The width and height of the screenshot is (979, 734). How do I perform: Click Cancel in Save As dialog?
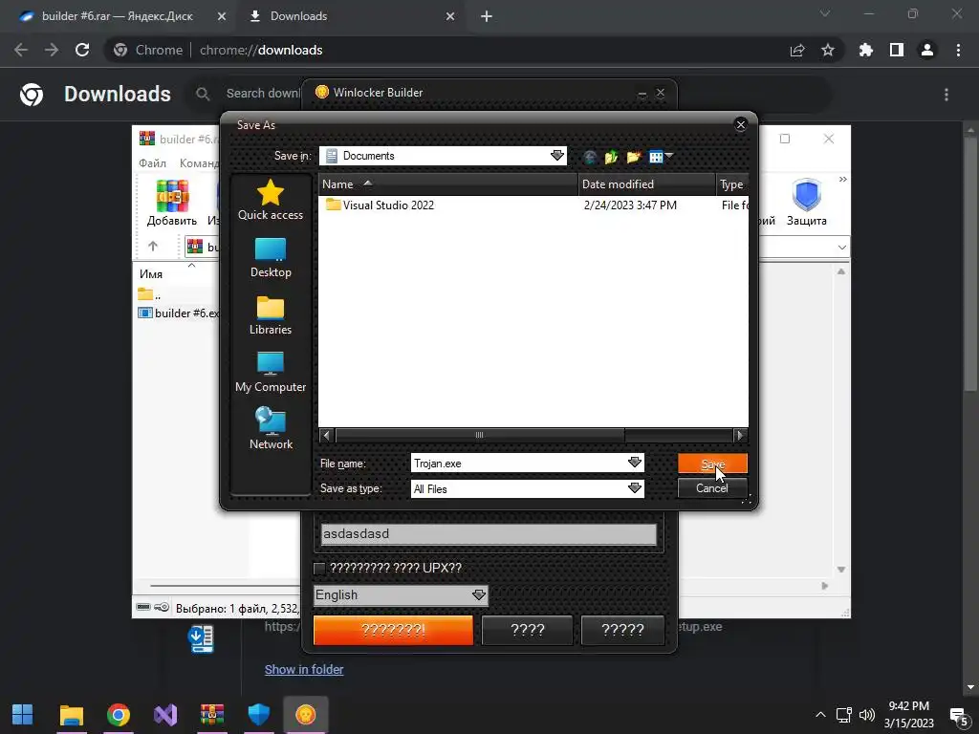tap(712, 488)
